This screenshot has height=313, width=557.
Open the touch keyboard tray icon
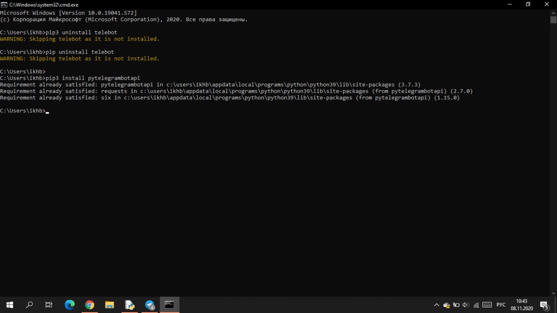click(487, 305)
